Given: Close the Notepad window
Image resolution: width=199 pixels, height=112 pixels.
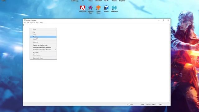Looking at the screenshot, I should coord(168,20).
